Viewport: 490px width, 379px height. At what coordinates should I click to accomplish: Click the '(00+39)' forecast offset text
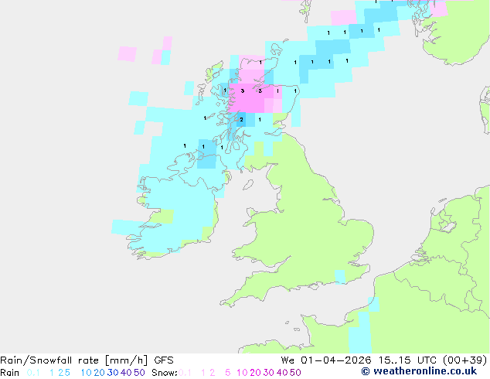coord(465,360)
